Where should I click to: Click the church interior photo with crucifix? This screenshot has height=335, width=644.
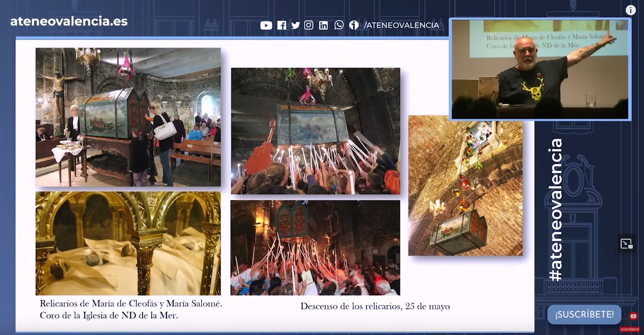click(x=128, y=117)
